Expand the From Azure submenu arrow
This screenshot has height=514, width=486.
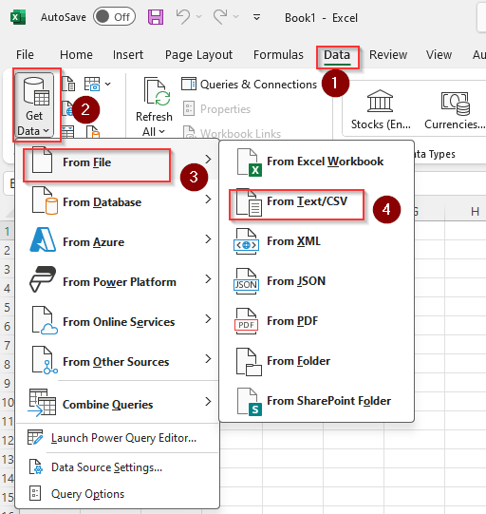208,239
